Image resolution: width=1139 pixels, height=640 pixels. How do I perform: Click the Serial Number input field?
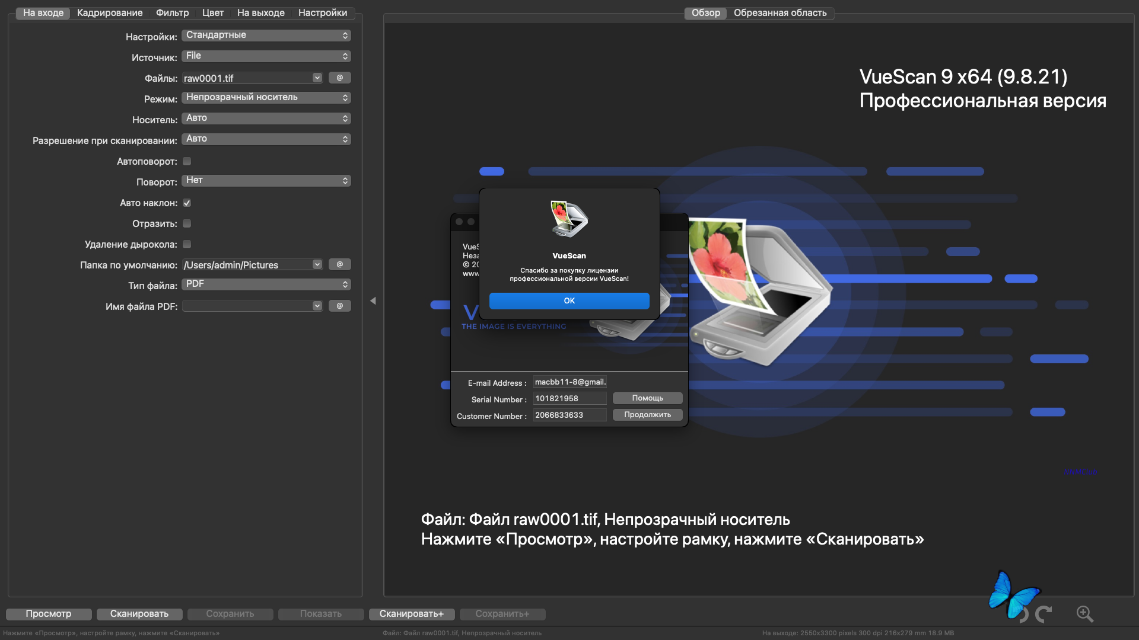point(570,399)
